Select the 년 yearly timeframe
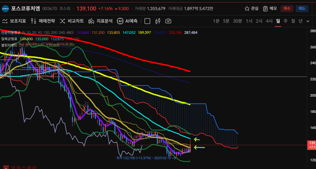The height and width of the screenshot is (169, 316). (x=300, y=21)
